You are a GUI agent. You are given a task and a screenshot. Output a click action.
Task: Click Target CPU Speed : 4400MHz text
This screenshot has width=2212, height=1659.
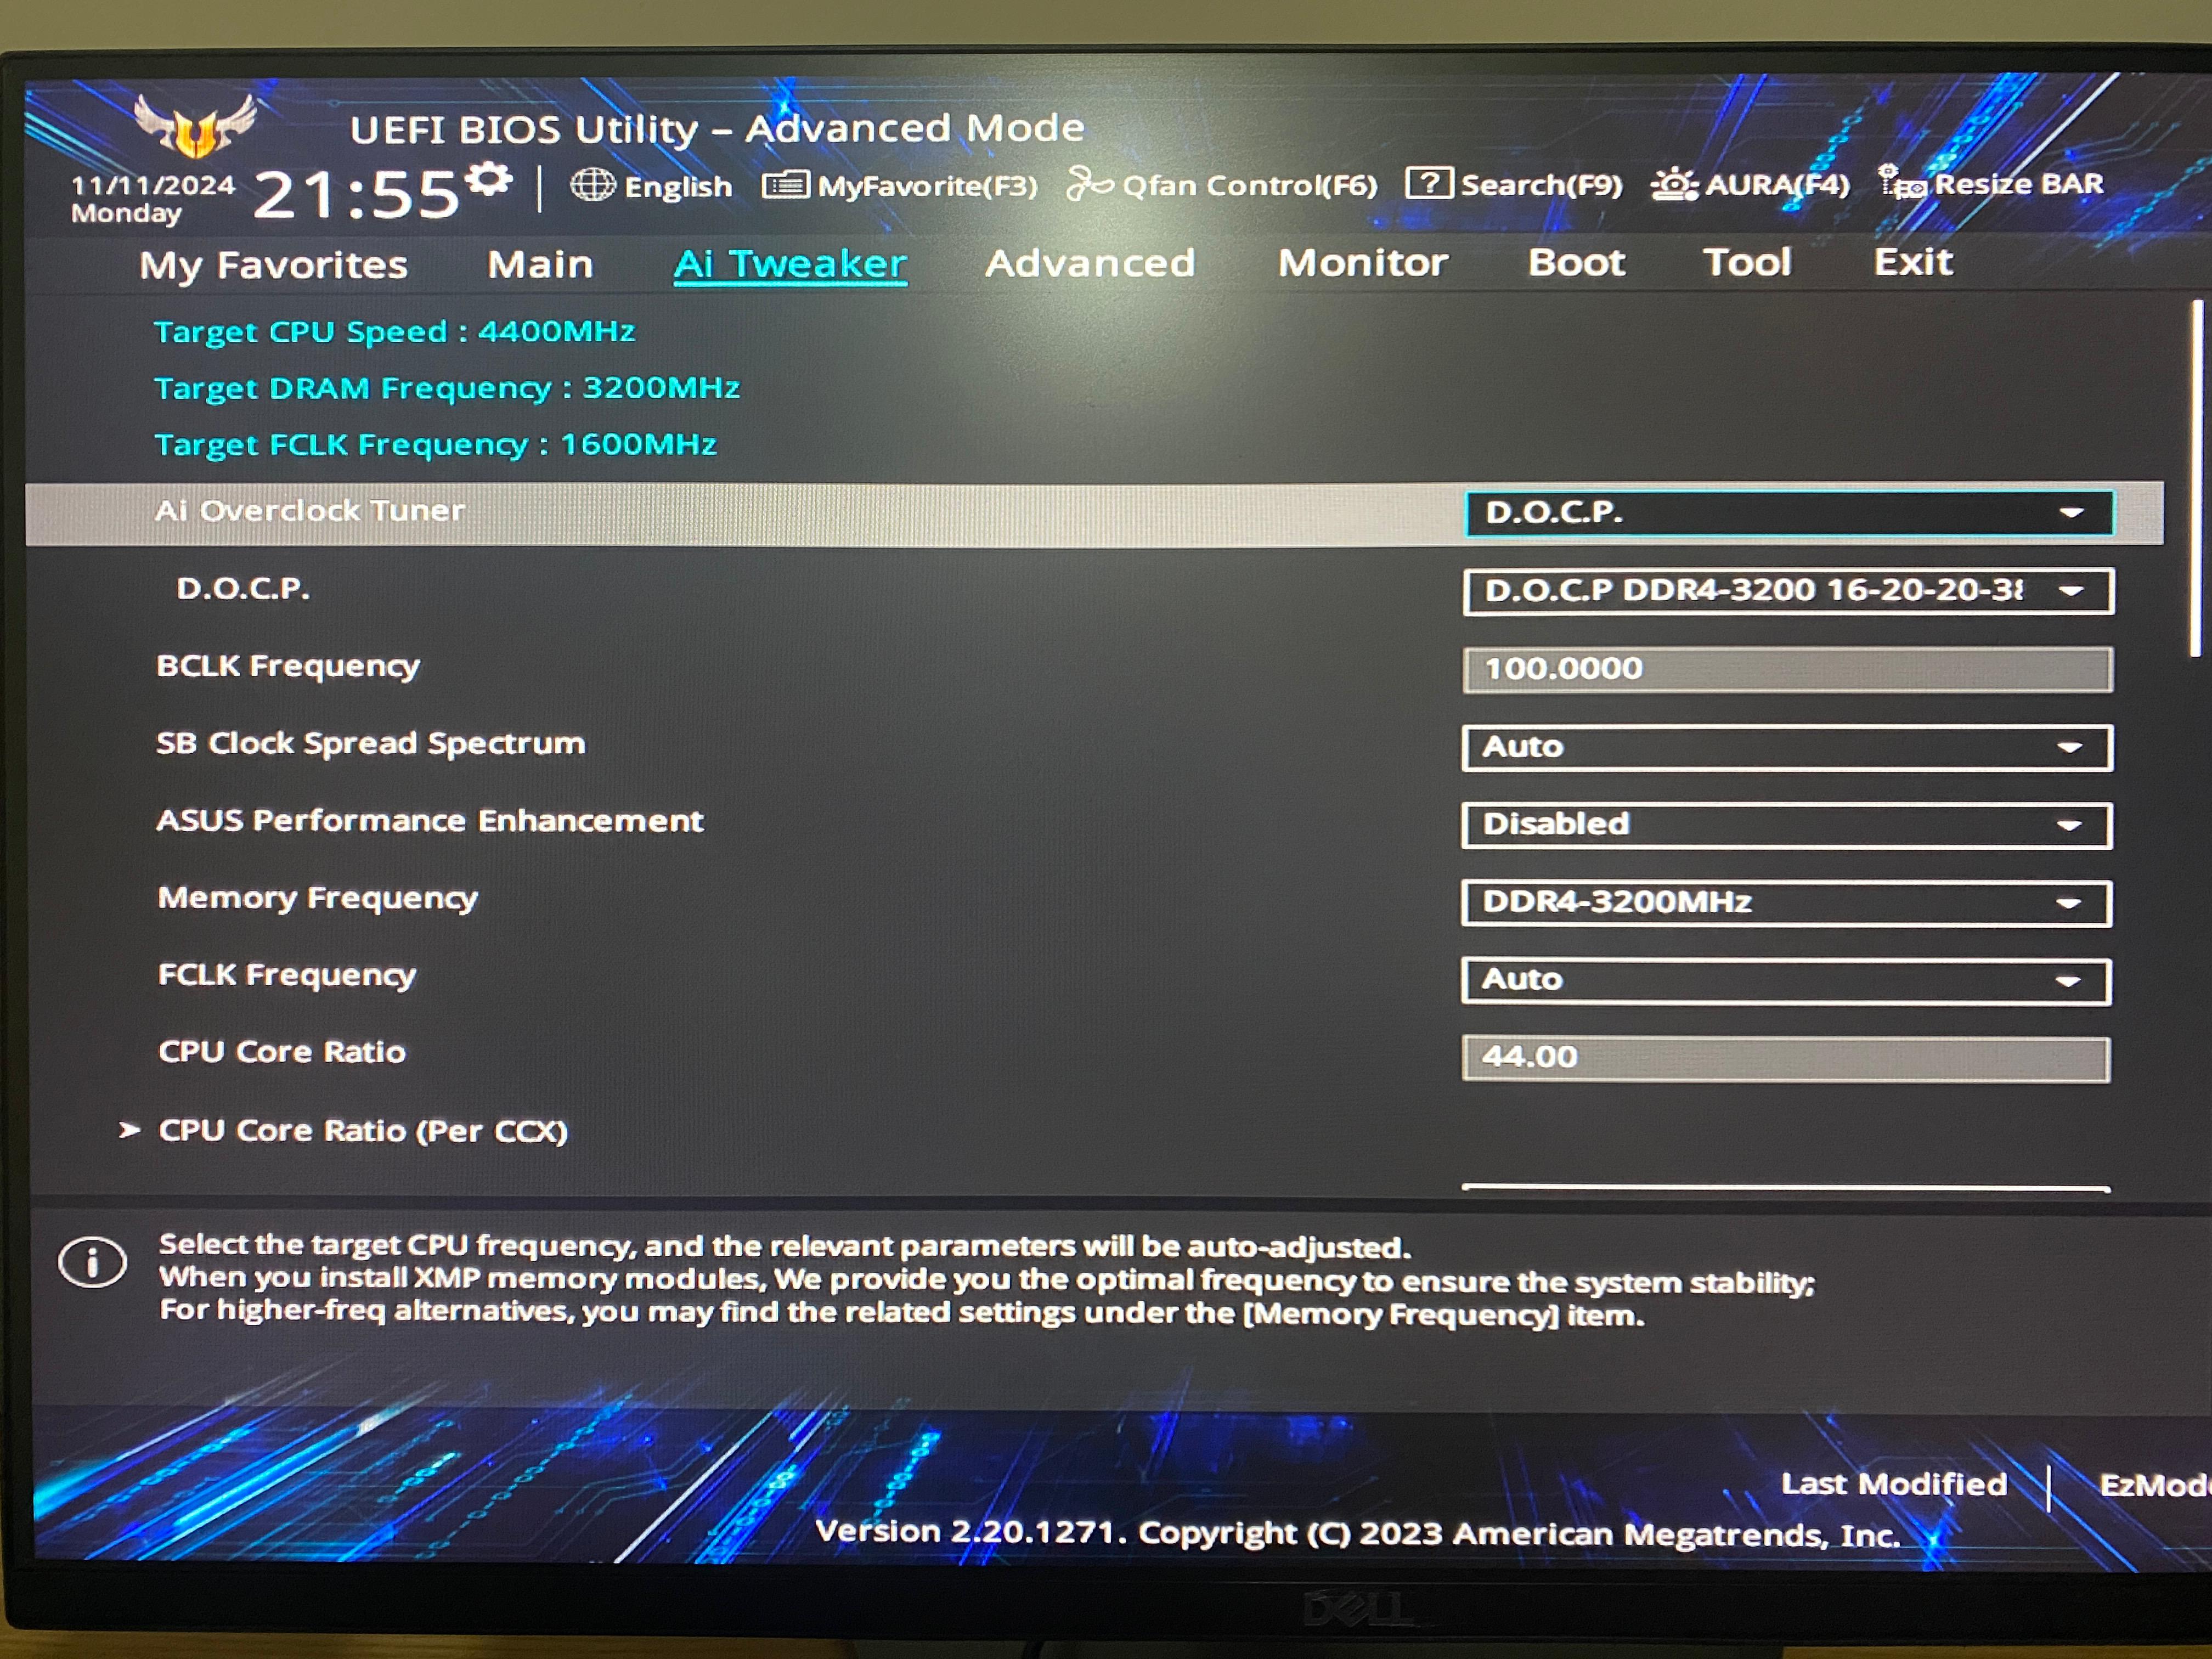point(395,331)
